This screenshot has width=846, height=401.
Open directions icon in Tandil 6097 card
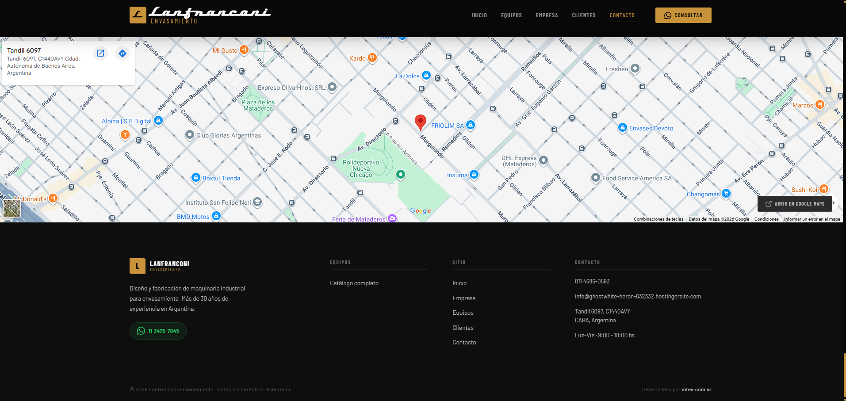tap(122, 53)
